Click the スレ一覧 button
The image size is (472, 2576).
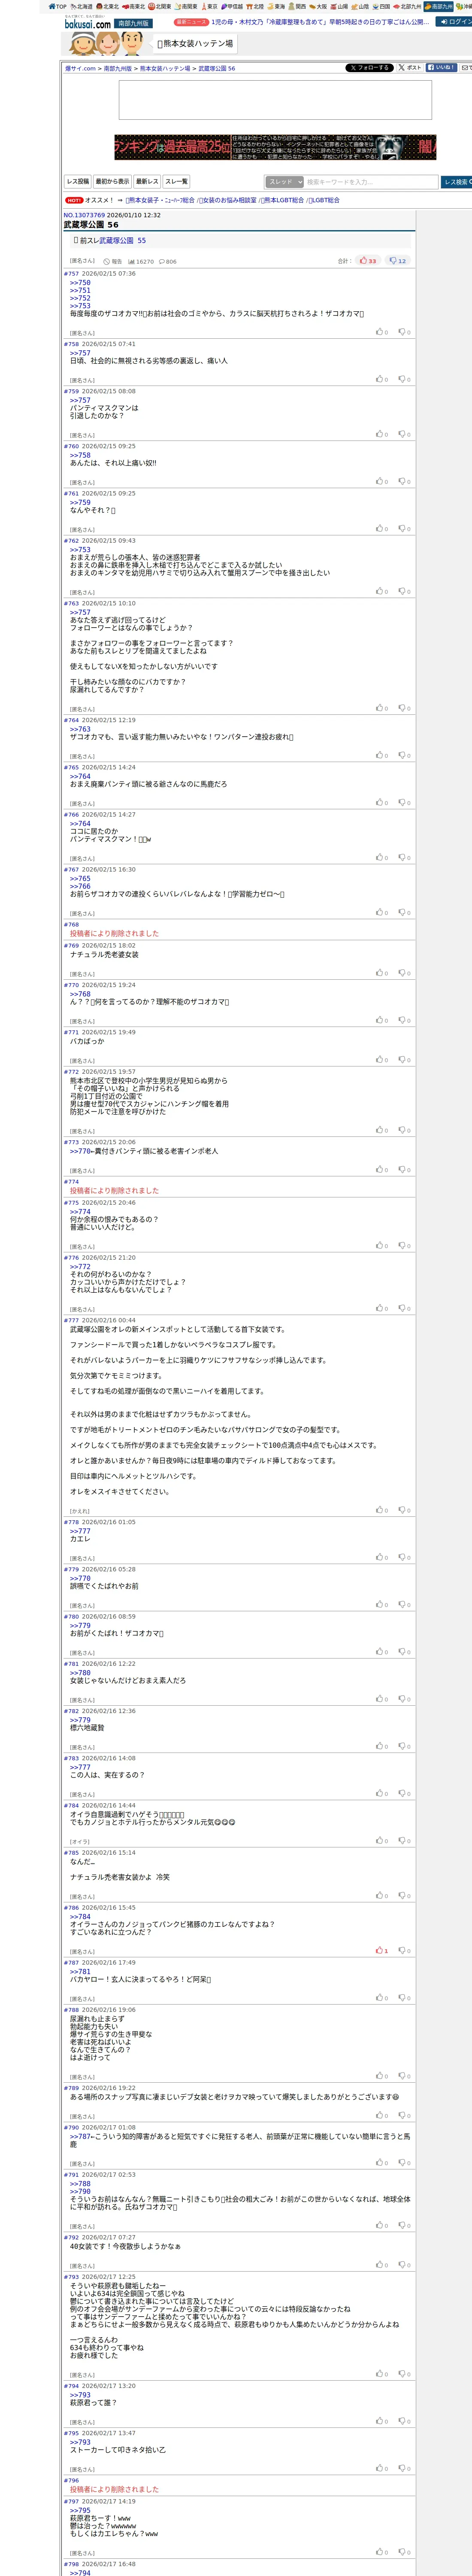click(176, 182)
